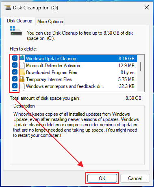Uncheck the Downloaded Program Files checkbox
154x187 pixels.
15,72
